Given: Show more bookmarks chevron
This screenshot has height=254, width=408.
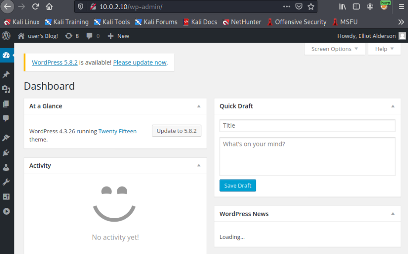Looking at the screenshot, I should click(401, 22).
